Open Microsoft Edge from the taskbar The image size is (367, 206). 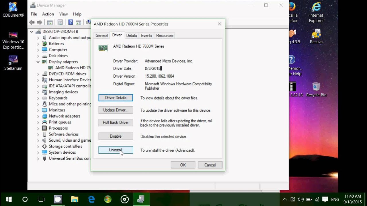[x=91, y=199]
